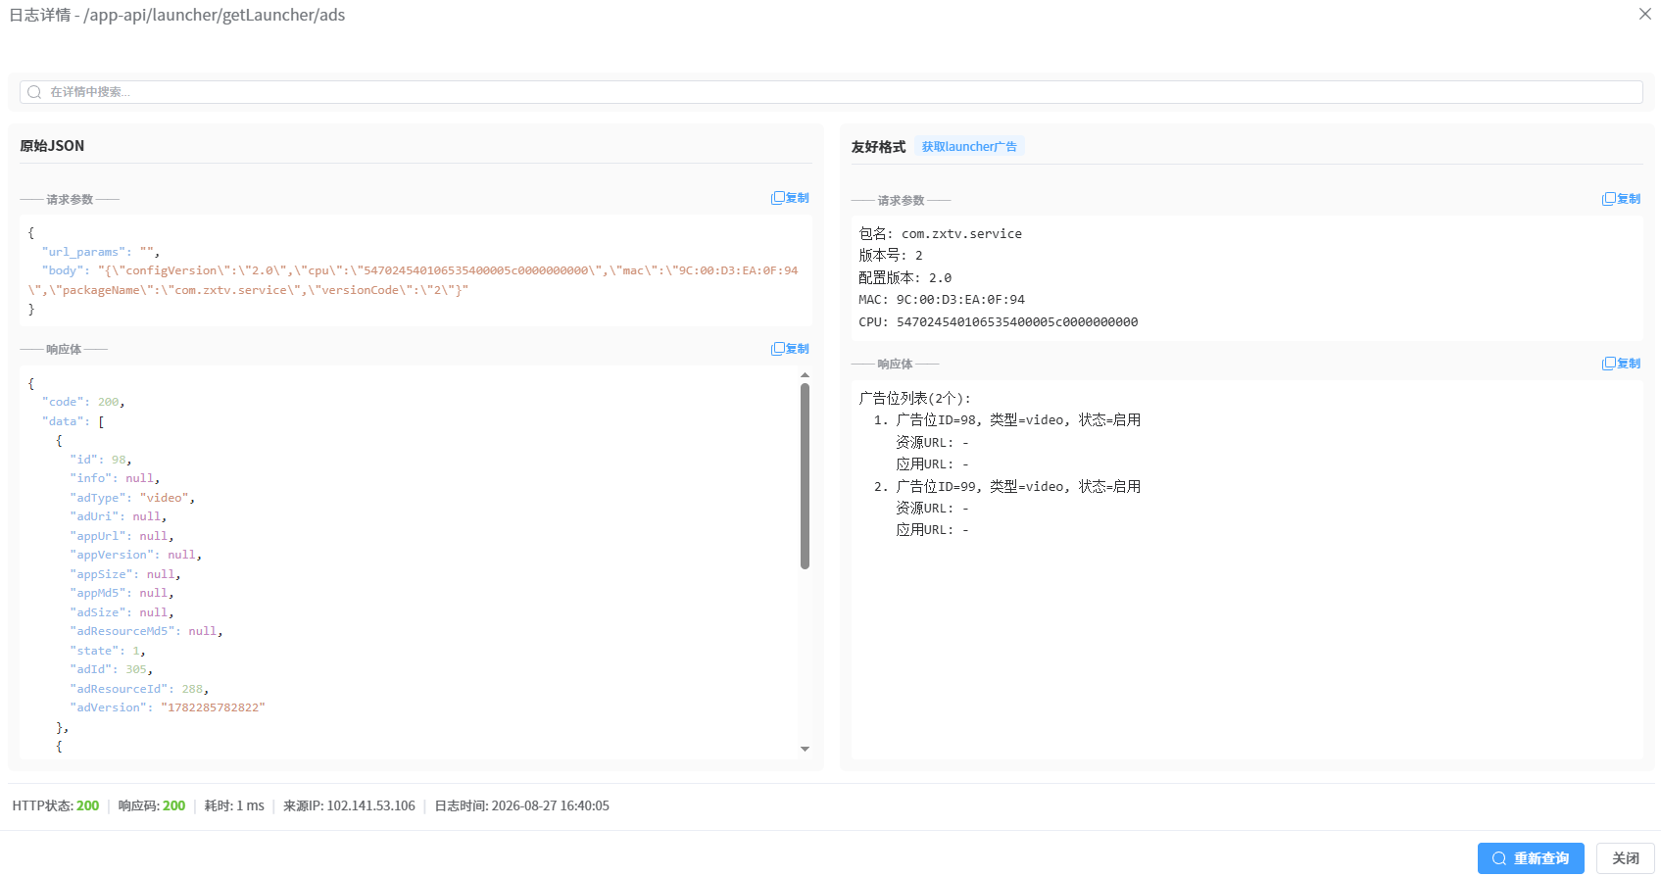Click the "state": 1 line

click(108, 651)
